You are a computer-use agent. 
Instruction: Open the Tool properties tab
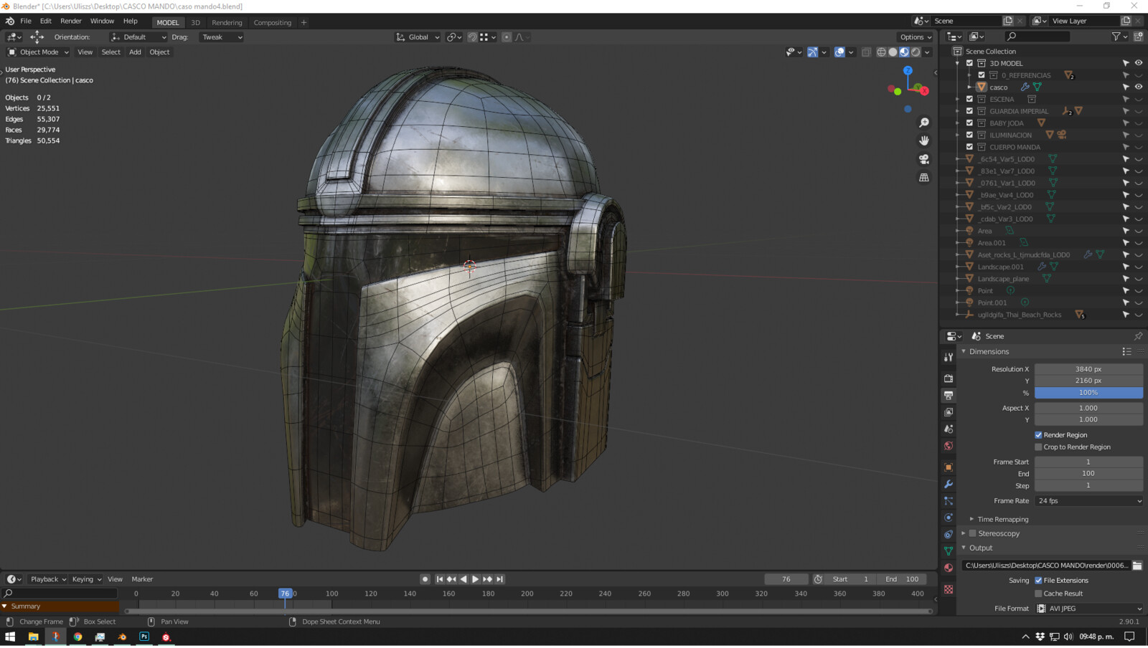[x=949, y=357]
